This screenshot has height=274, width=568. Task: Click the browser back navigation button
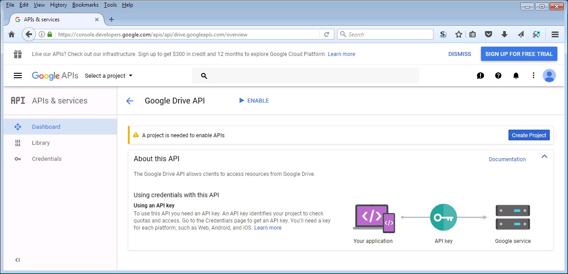click(x=29, y=34)
